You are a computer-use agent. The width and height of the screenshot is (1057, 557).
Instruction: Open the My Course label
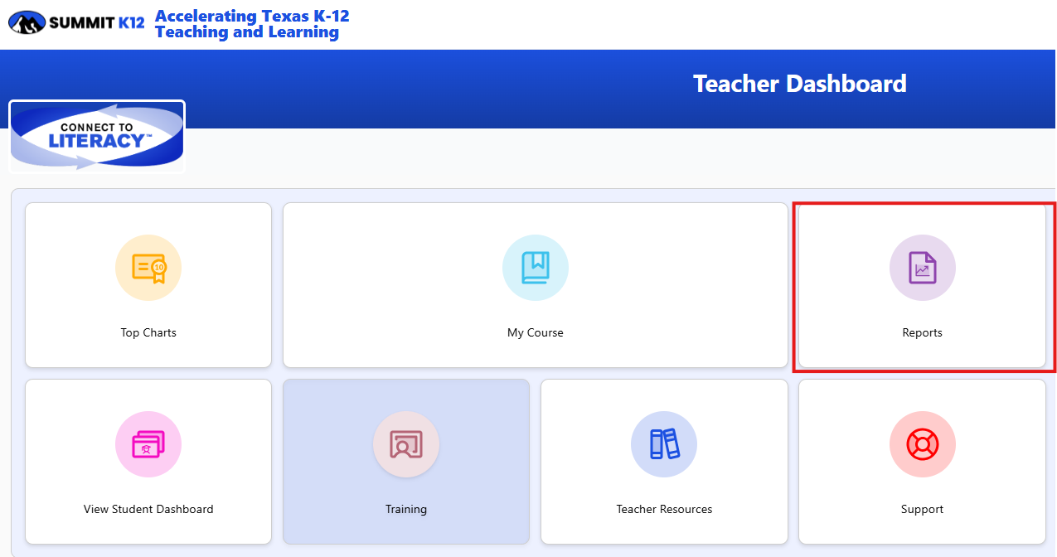pos(535,332)
